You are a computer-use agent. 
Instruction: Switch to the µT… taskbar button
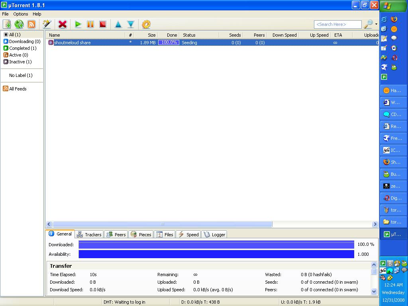[x=393, y=234]
